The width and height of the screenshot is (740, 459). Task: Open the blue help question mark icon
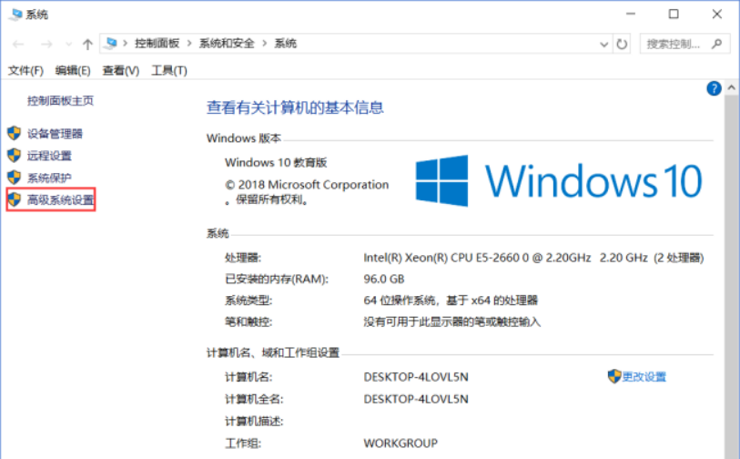point(714,88)
